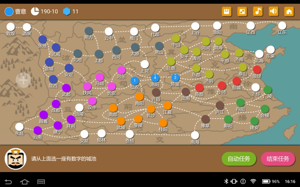Select the white 辽东 city node
The image size is (300, 187).
[282, 25]
